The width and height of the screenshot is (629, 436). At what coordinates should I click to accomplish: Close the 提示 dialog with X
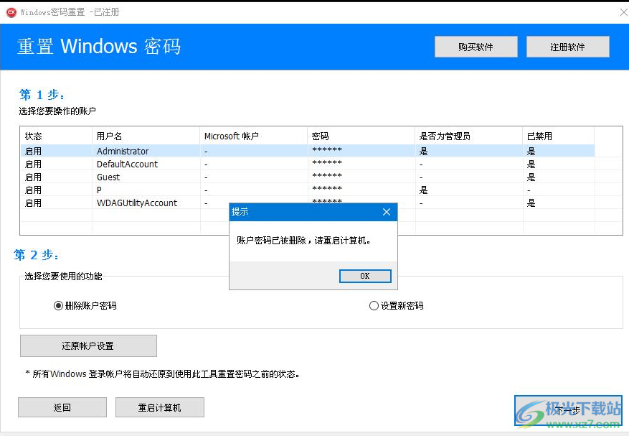click(387, 212)
